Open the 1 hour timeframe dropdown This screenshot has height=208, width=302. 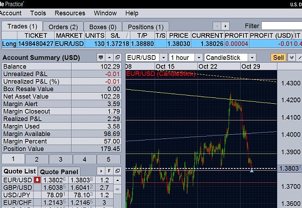pyautogui.click(x=199, y=57)
